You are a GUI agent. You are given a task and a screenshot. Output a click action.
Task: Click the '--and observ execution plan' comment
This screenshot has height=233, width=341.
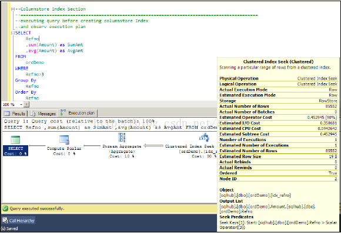pyautogui.click(x=51, y=27)
